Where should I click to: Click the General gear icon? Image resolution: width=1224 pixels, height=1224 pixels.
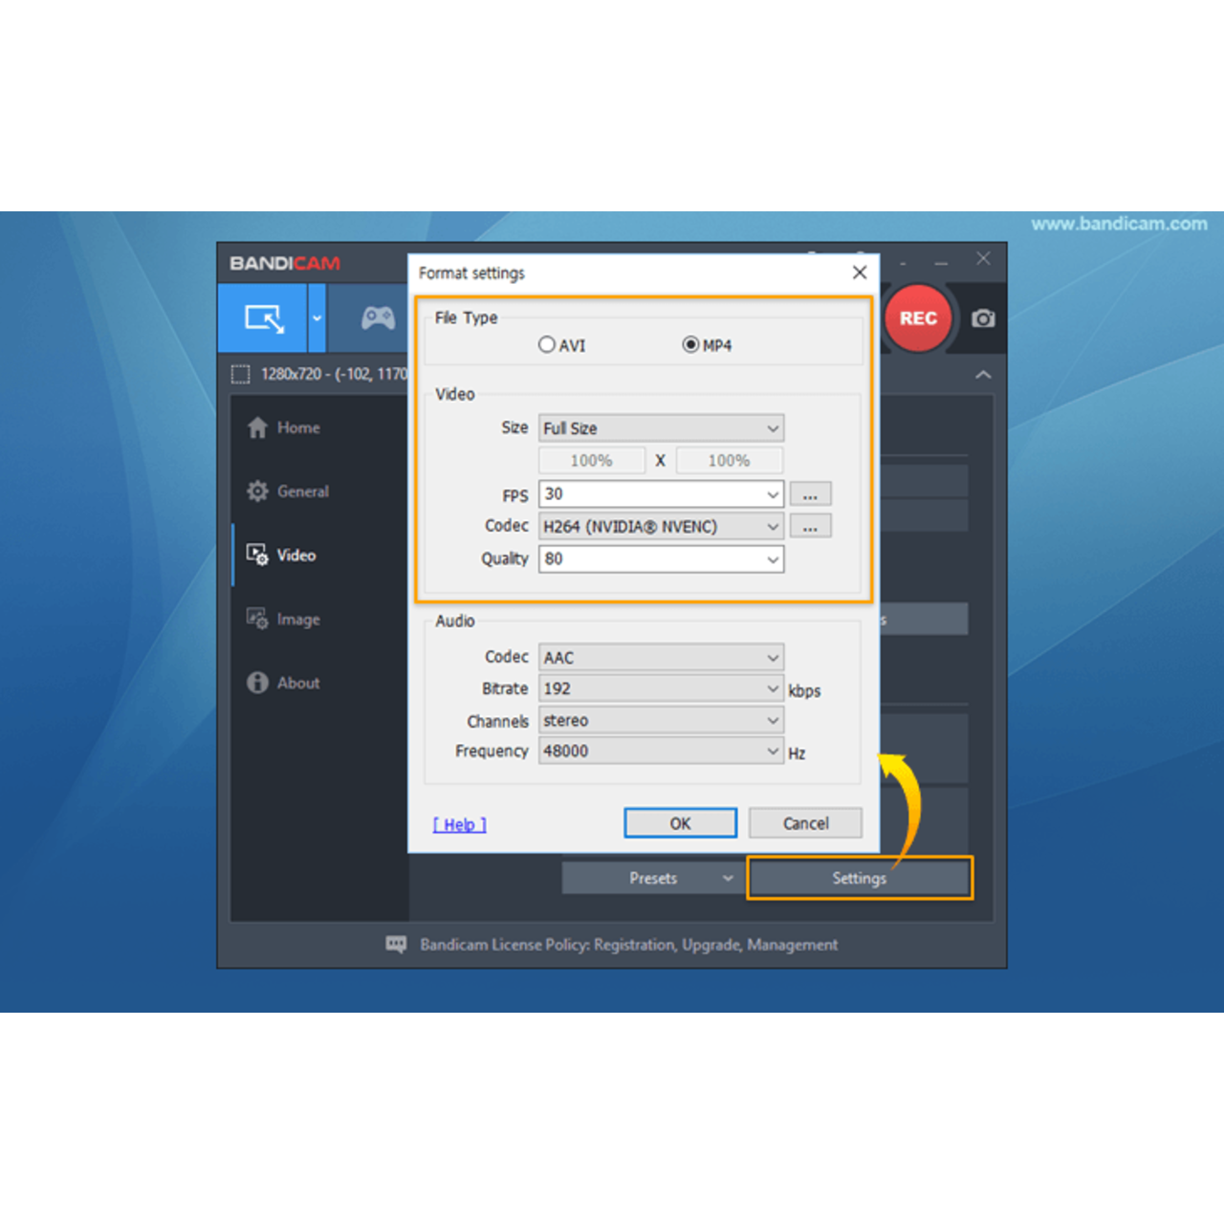[257, 492]
